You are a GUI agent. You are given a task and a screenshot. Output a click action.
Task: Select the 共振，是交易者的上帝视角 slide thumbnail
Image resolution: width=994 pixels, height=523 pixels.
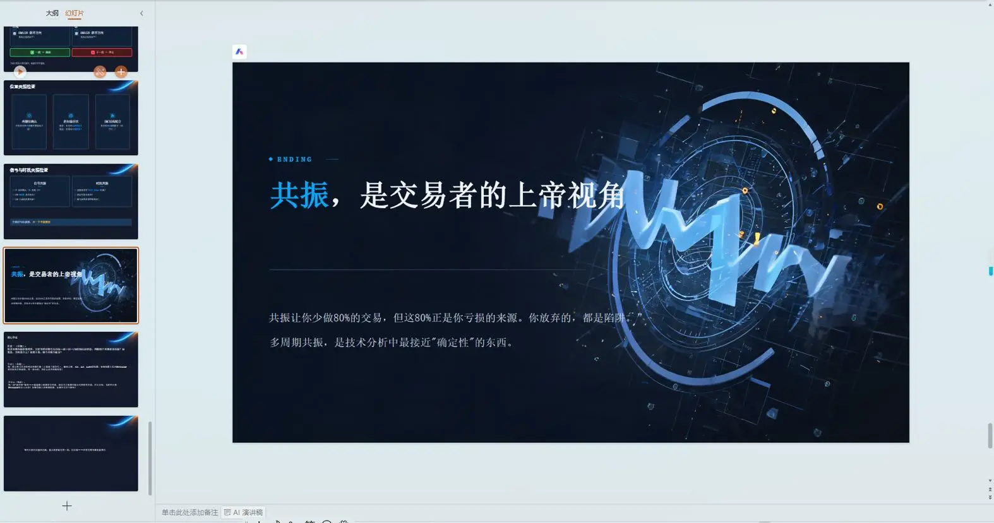[x=71, y=285]
